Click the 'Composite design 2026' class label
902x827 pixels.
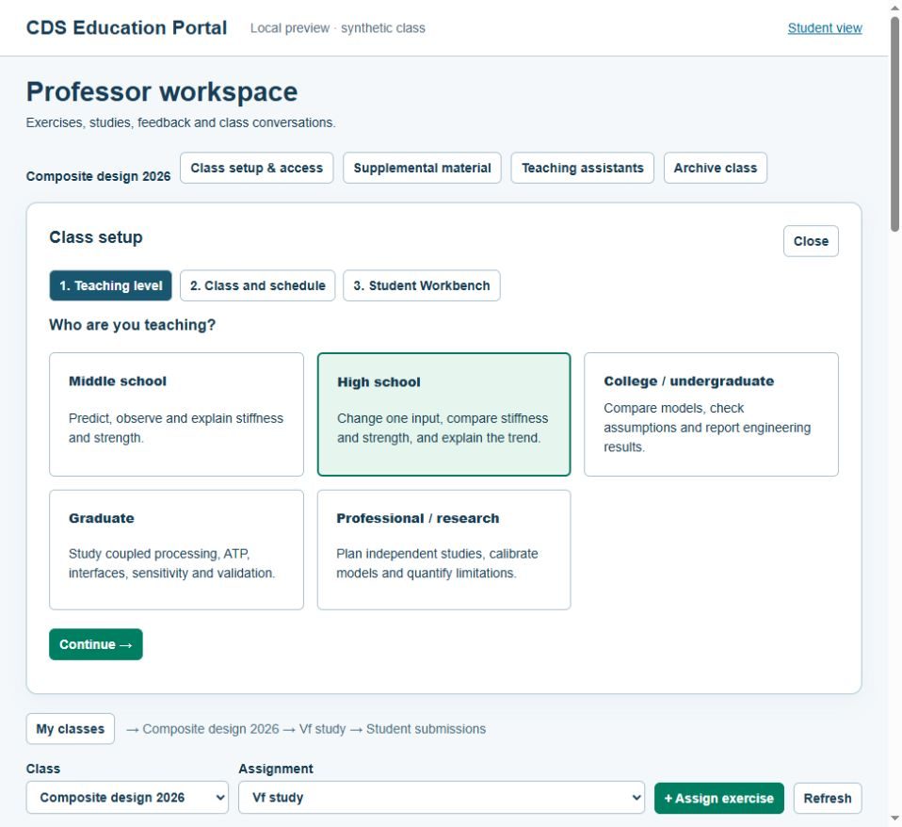pyautogui.click(x=98, y=176)
